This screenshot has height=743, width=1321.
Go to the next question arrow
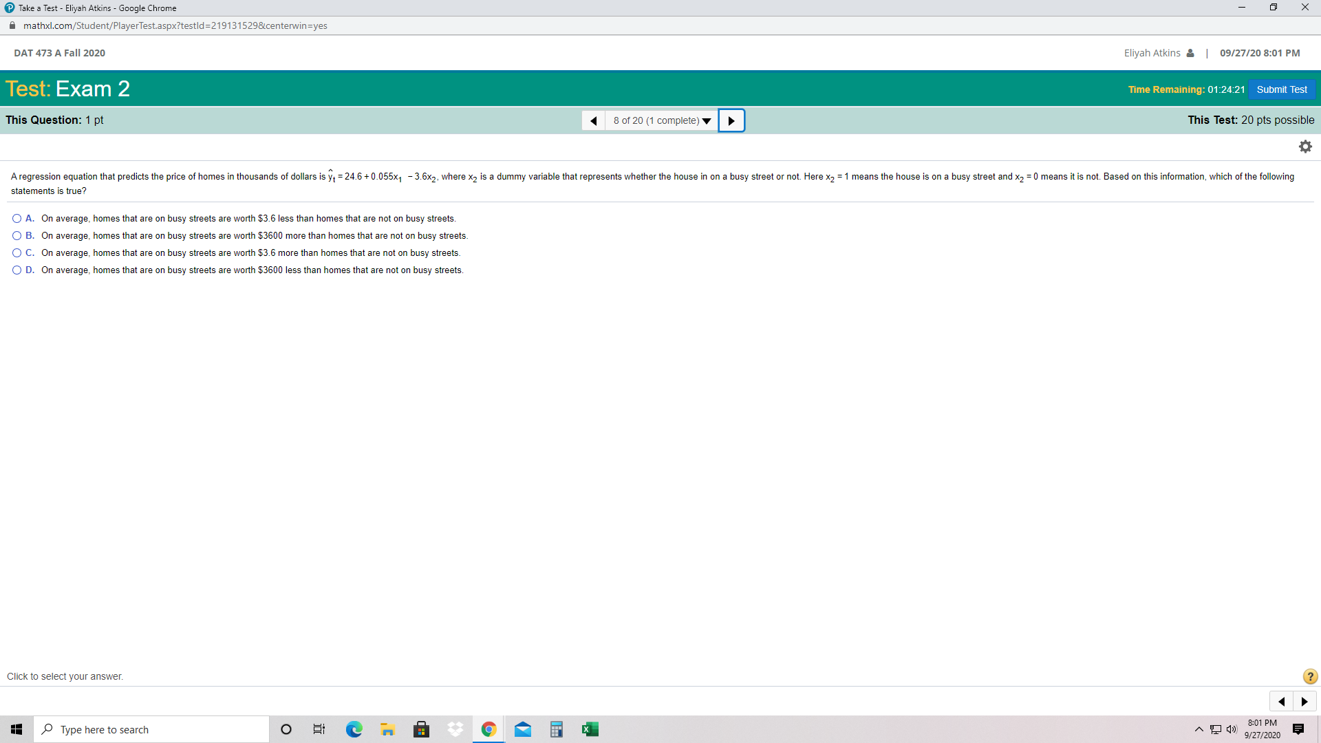coord(731,120)
